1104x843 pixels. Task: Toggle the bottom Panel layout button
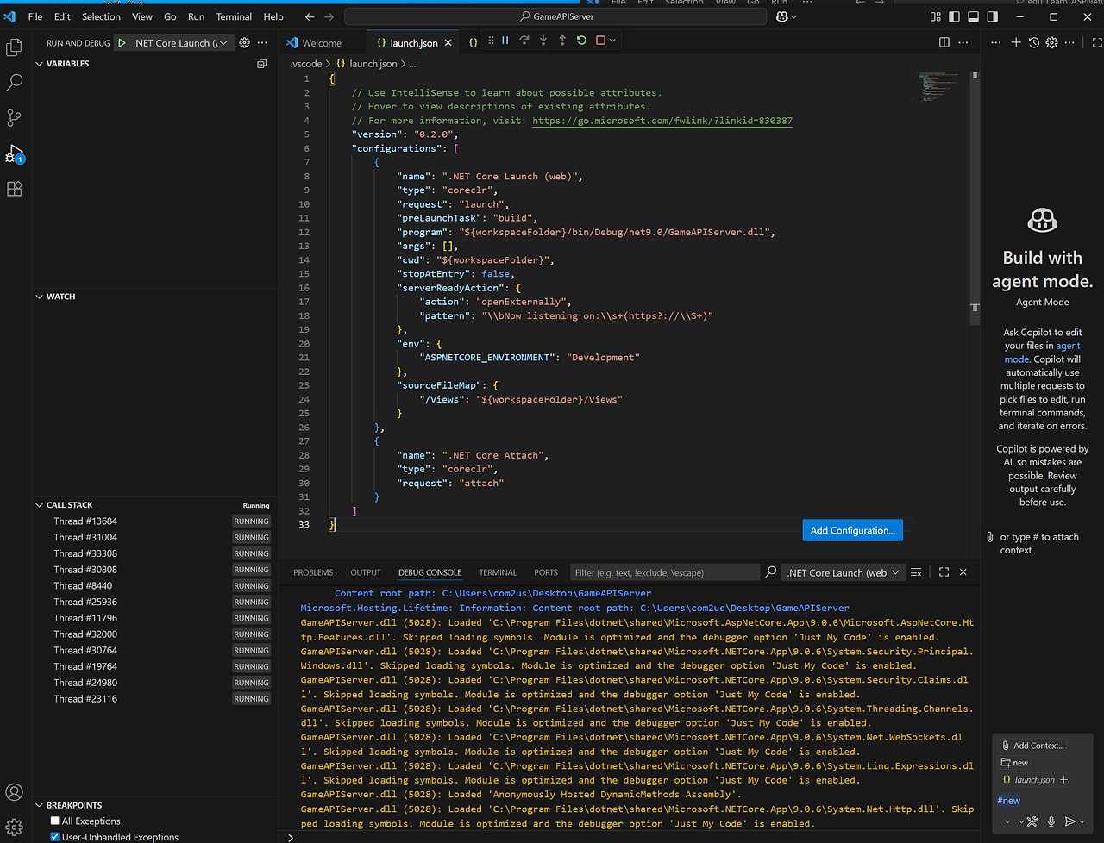[973, 16]
